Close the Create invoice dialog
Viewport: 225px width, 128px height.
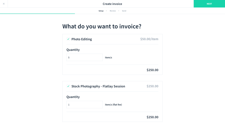click(4, 4)
